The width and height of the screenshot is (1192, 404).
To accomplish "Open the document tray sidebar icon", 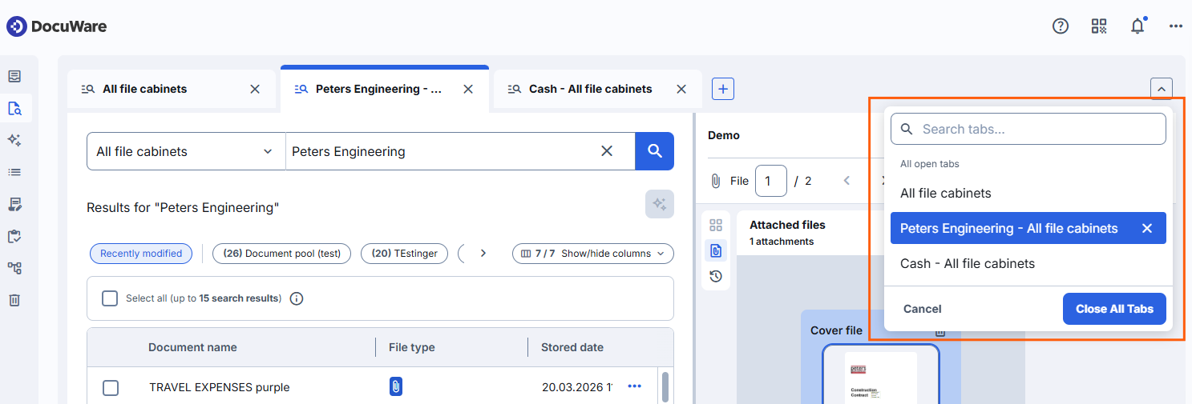I will click(14, 77).
